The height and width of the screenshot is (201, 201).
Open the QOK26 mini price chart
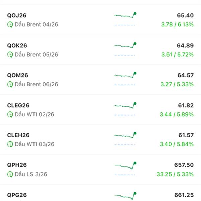coord(125,45)
